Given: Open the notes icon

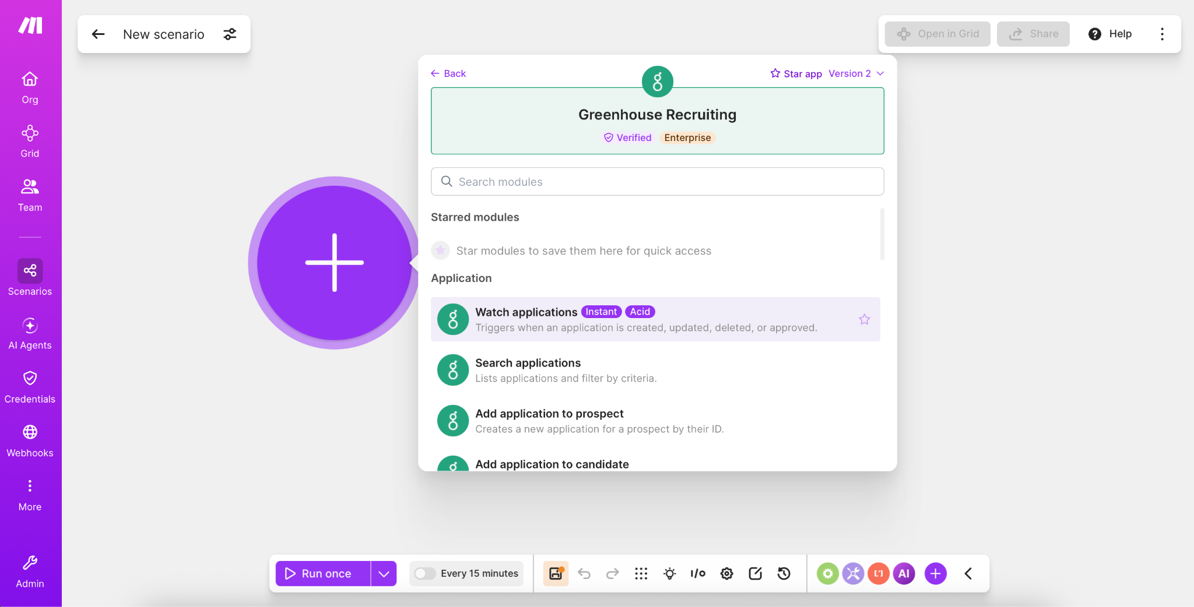Looking at the screenshot, I should 755,574.
